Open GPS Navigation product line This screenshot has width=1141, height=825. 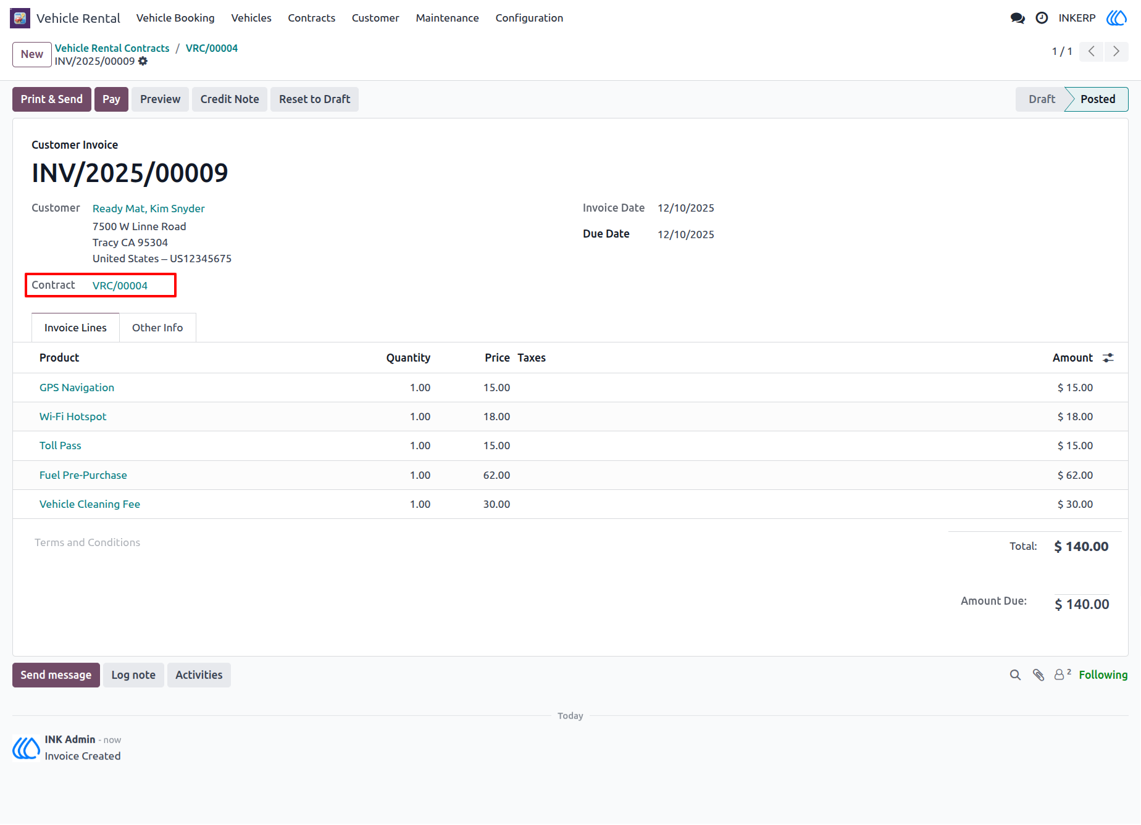tap(77, 388)
